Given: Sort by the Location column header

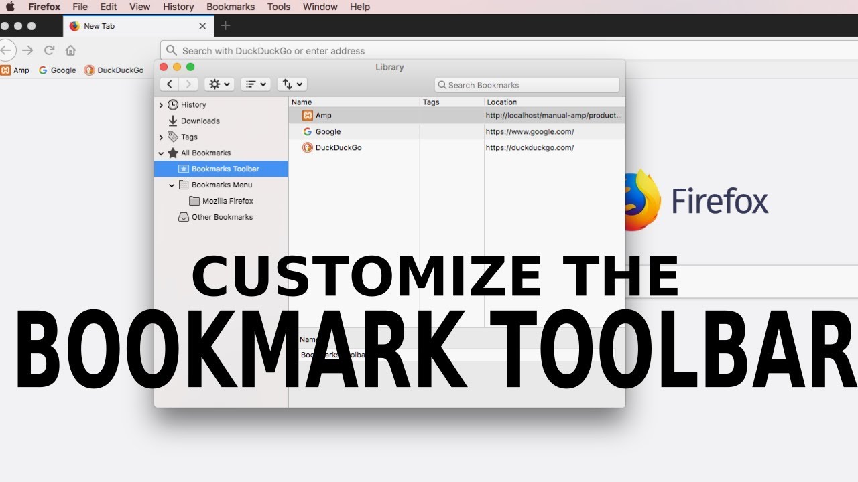Looking at the screenshot, I should 554,102.
